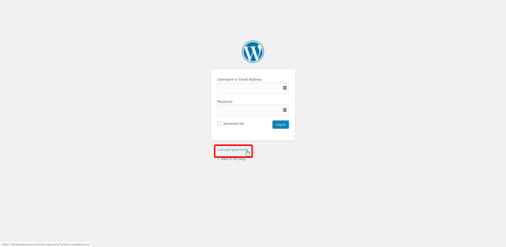This screenshot has height=247, width=506.
Task: Click the Password label above its field
Action: (225, 101)
